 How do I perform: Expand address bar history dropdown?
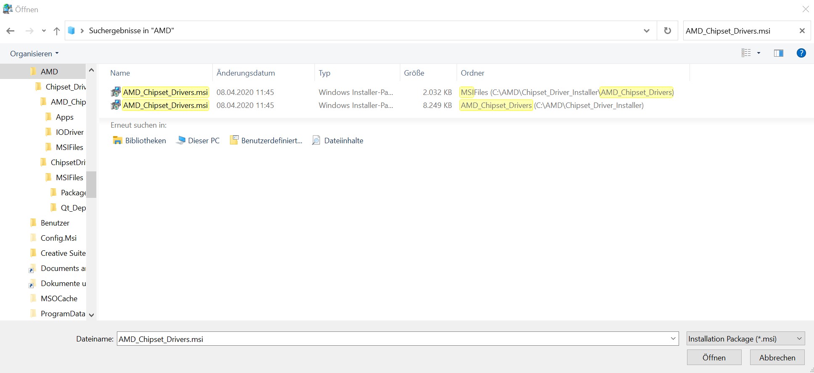click(647, 31)
